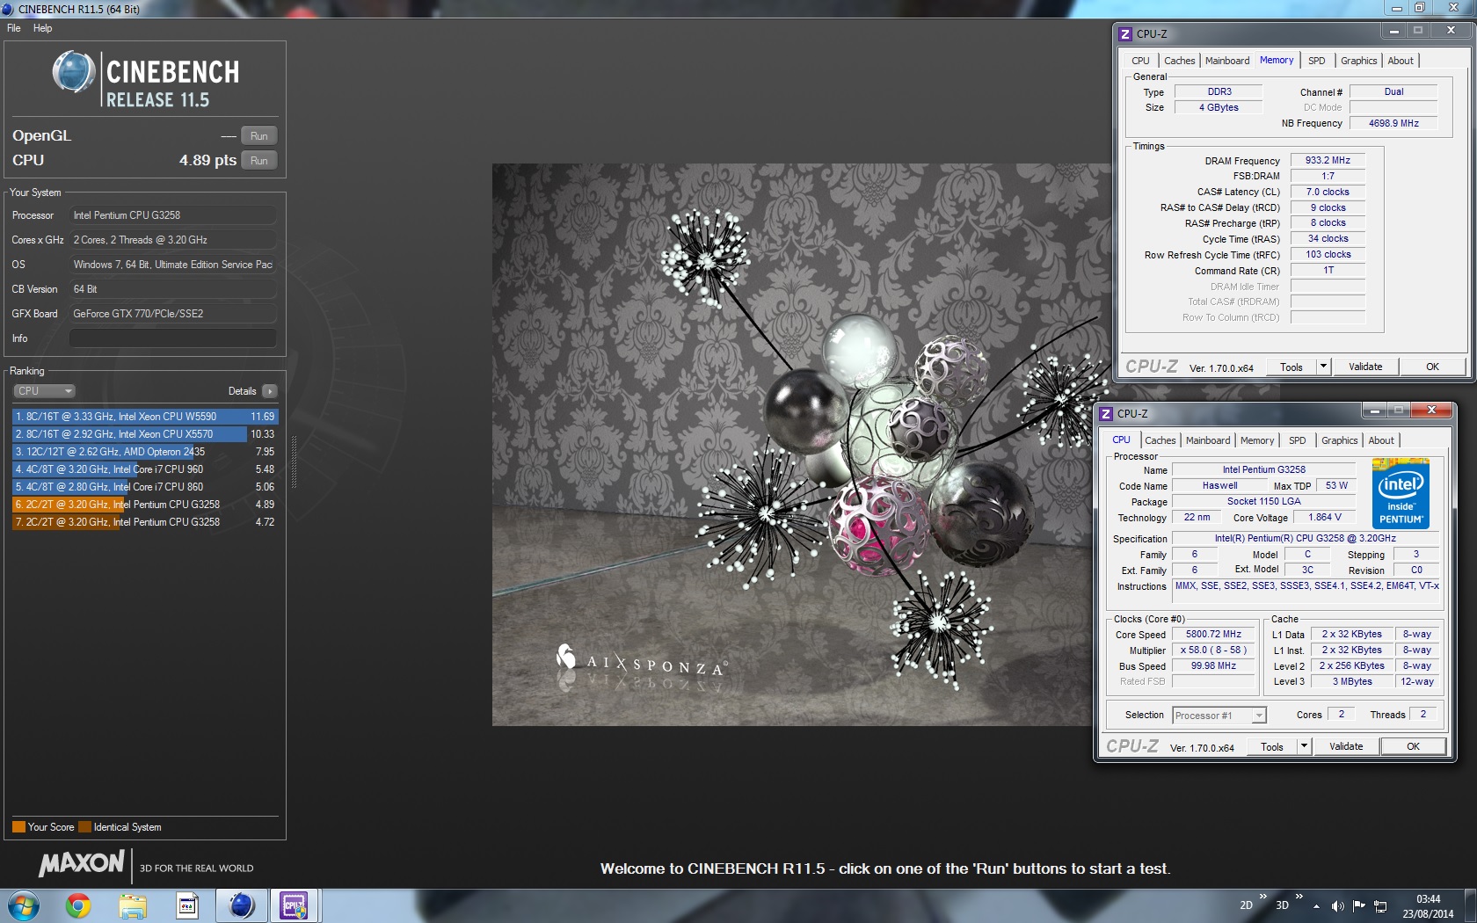Expand the ranking Details arrow

click(x=270, y=391)
